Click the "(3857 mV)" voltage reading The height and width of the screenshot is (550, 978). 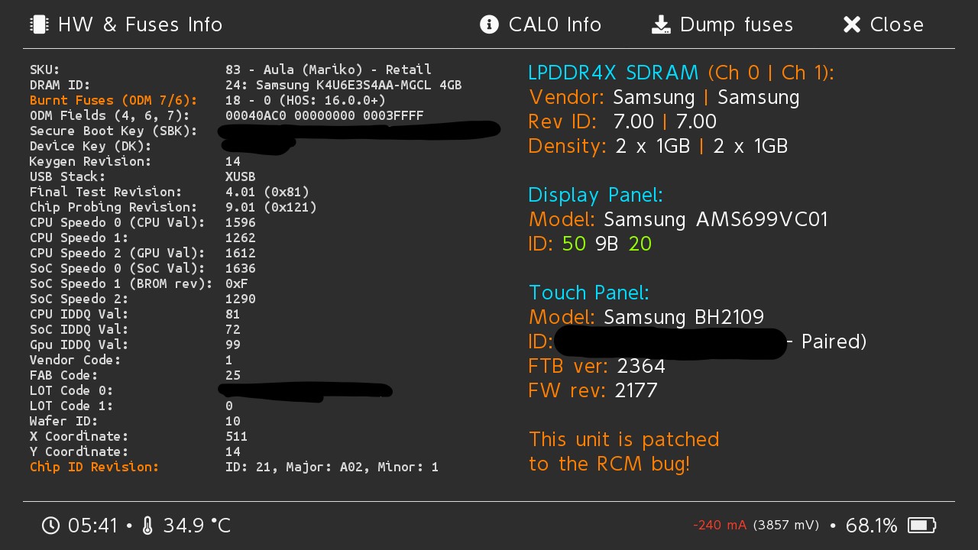pos(786,526)
